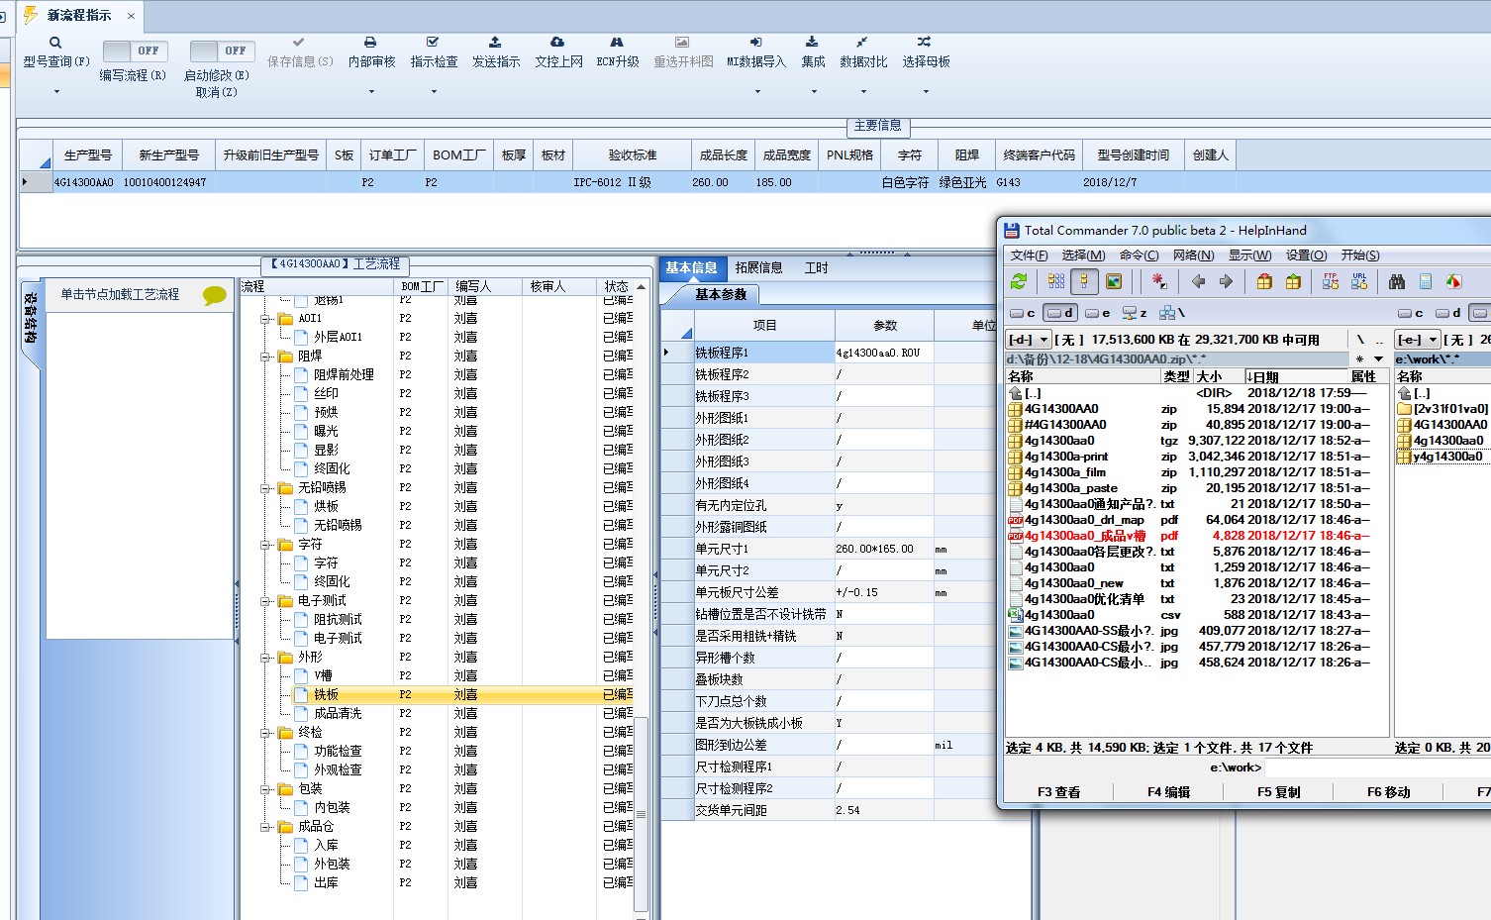Collapse the 外形 tree folder
The image size is (1491, 920).
(265, 658)
